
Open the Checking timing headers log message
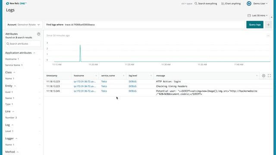172,86
